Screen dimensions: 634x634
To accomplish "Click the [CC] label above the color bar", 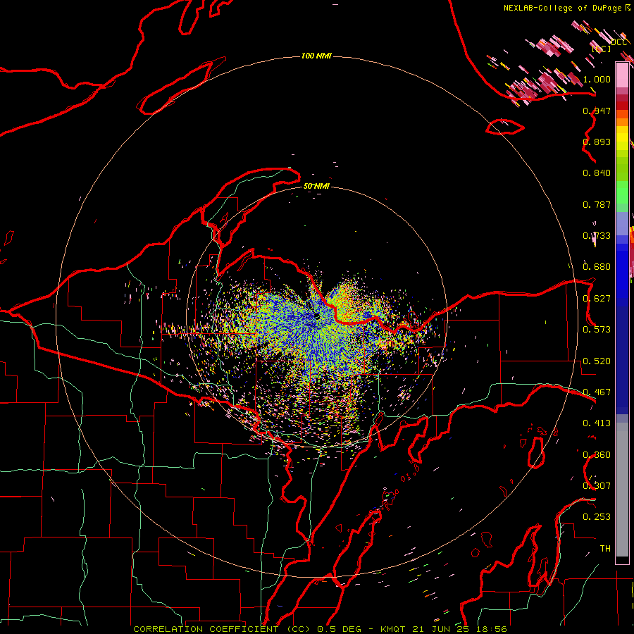I will 602,49.
